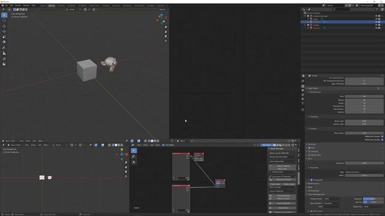Open the Display Device dropdown

tap(332, 199)
